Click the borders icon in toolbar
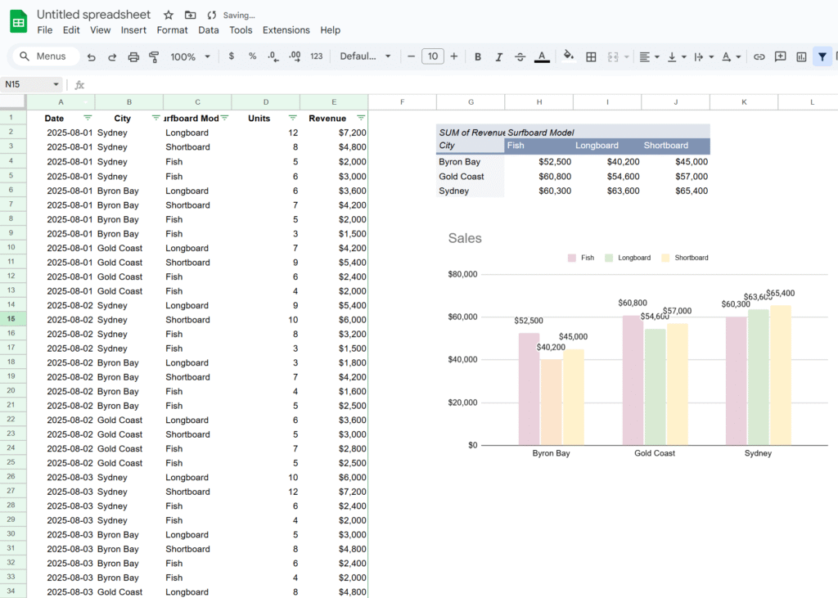This screenshot has height=598, width=838. click(591, 56)
